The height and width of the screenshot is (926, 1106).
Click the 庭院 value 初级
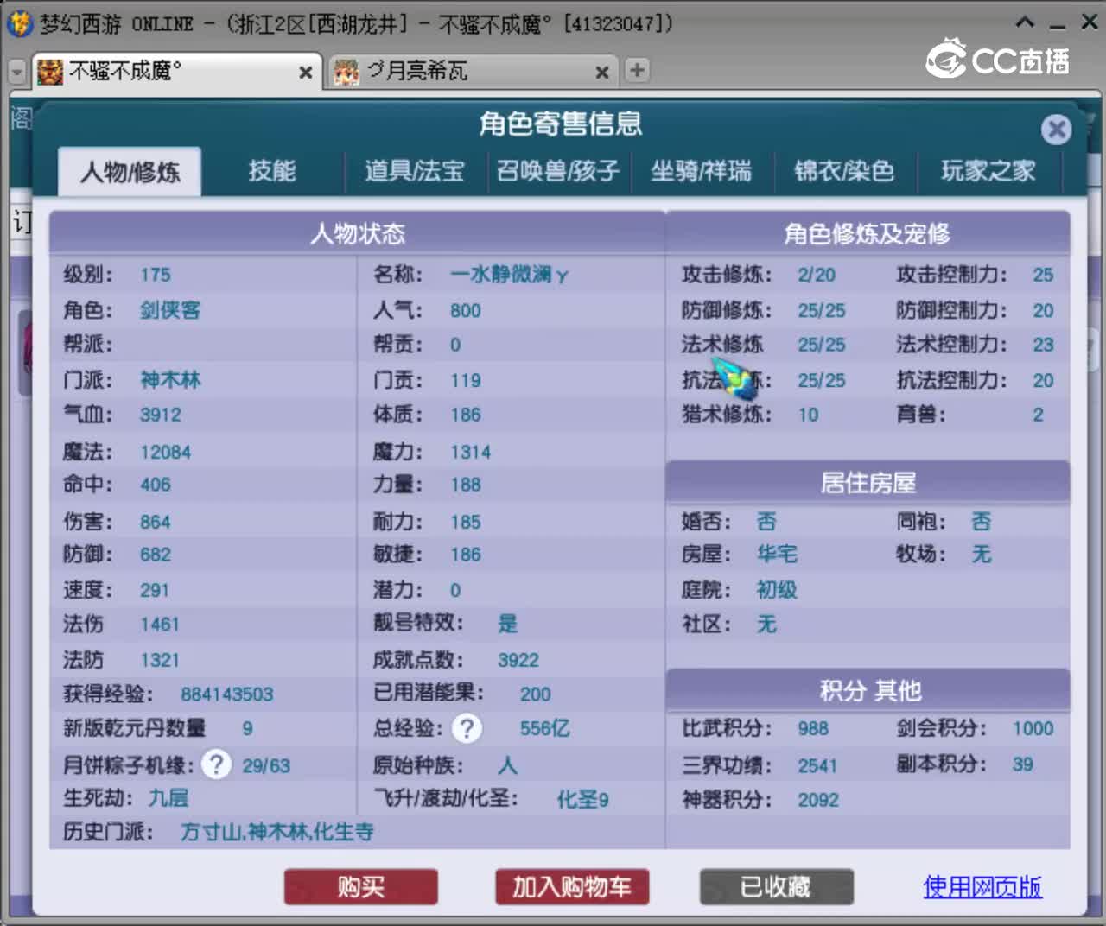pos(778,590)
